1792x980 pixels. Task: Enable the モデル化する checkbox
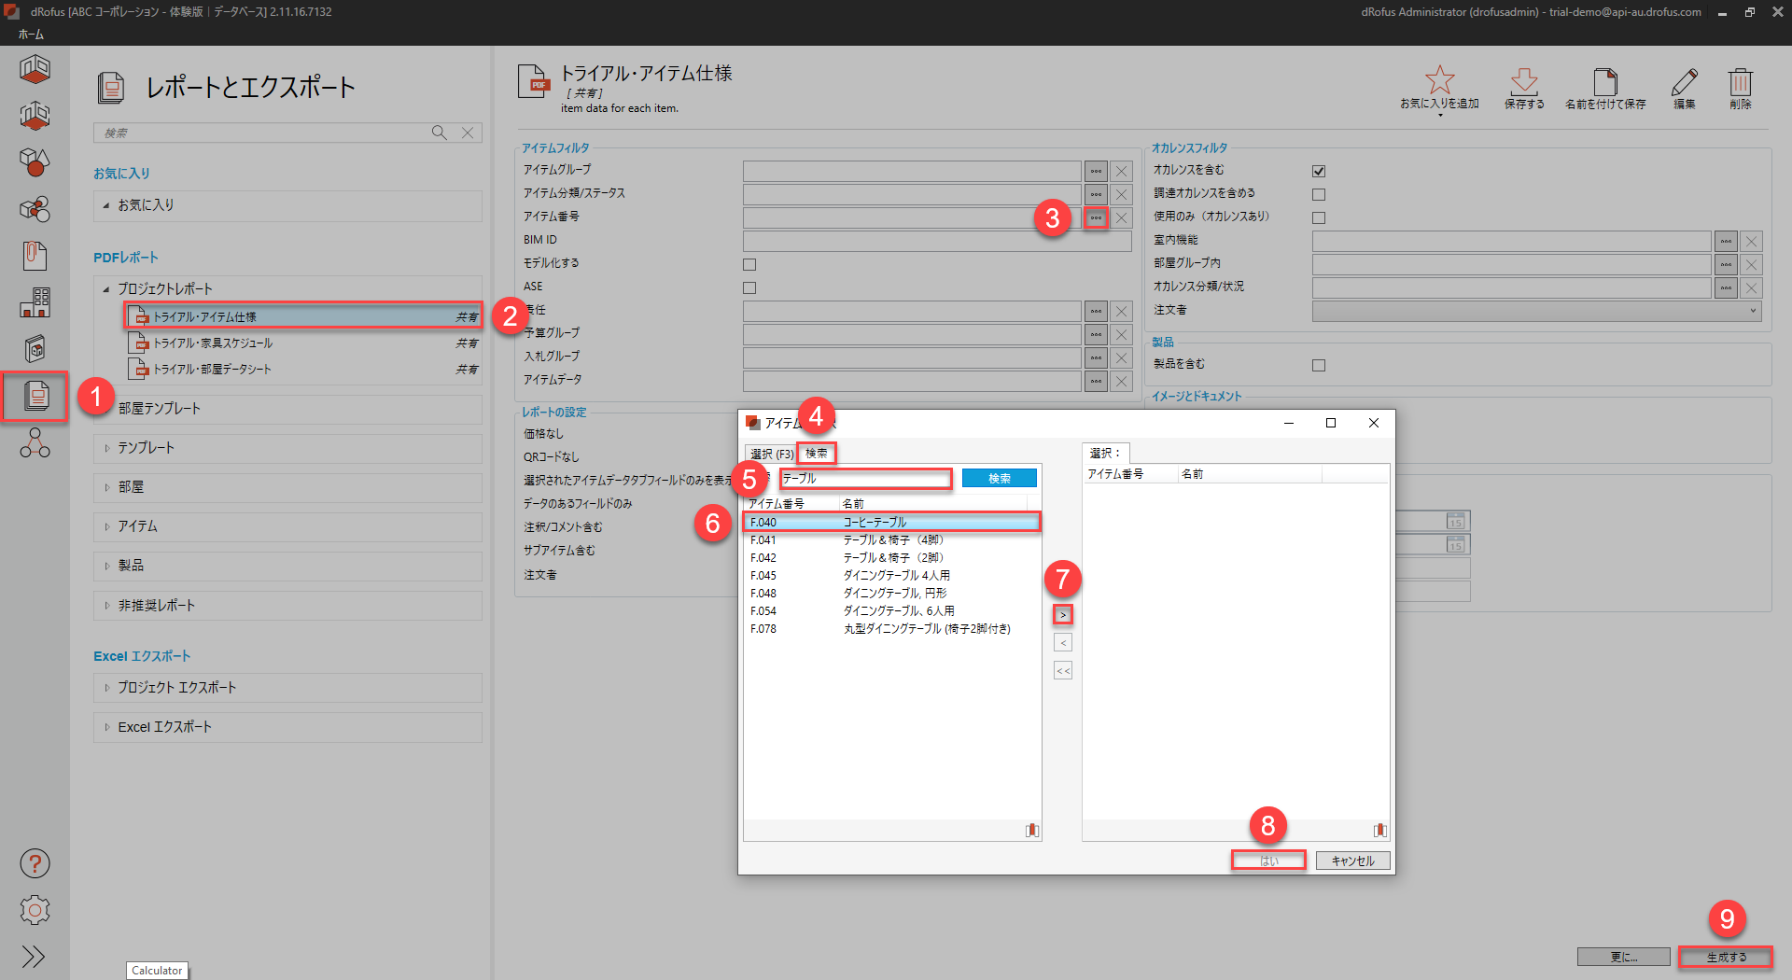749,264
